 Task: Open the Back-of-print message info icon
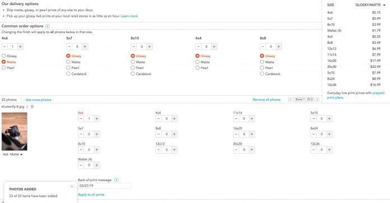(117, 179)
